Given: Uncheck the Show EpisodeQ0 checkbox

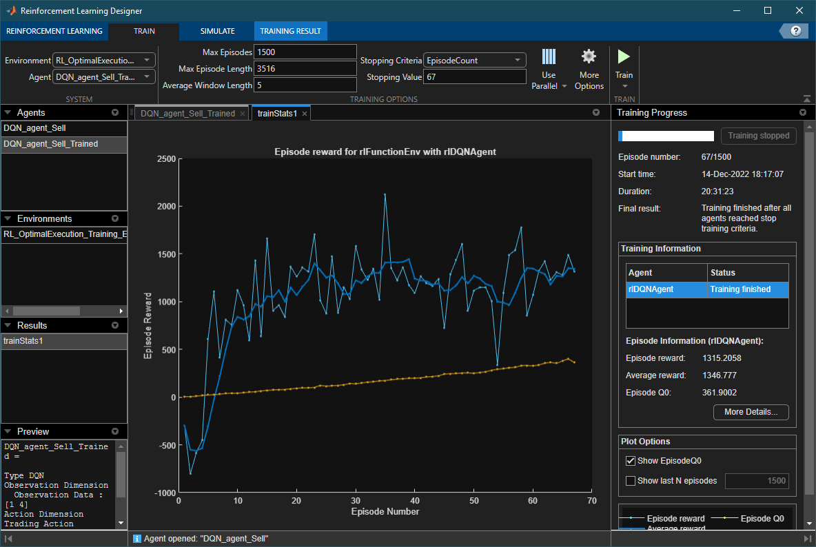Looking at the screenshot, I should (630, 461).
